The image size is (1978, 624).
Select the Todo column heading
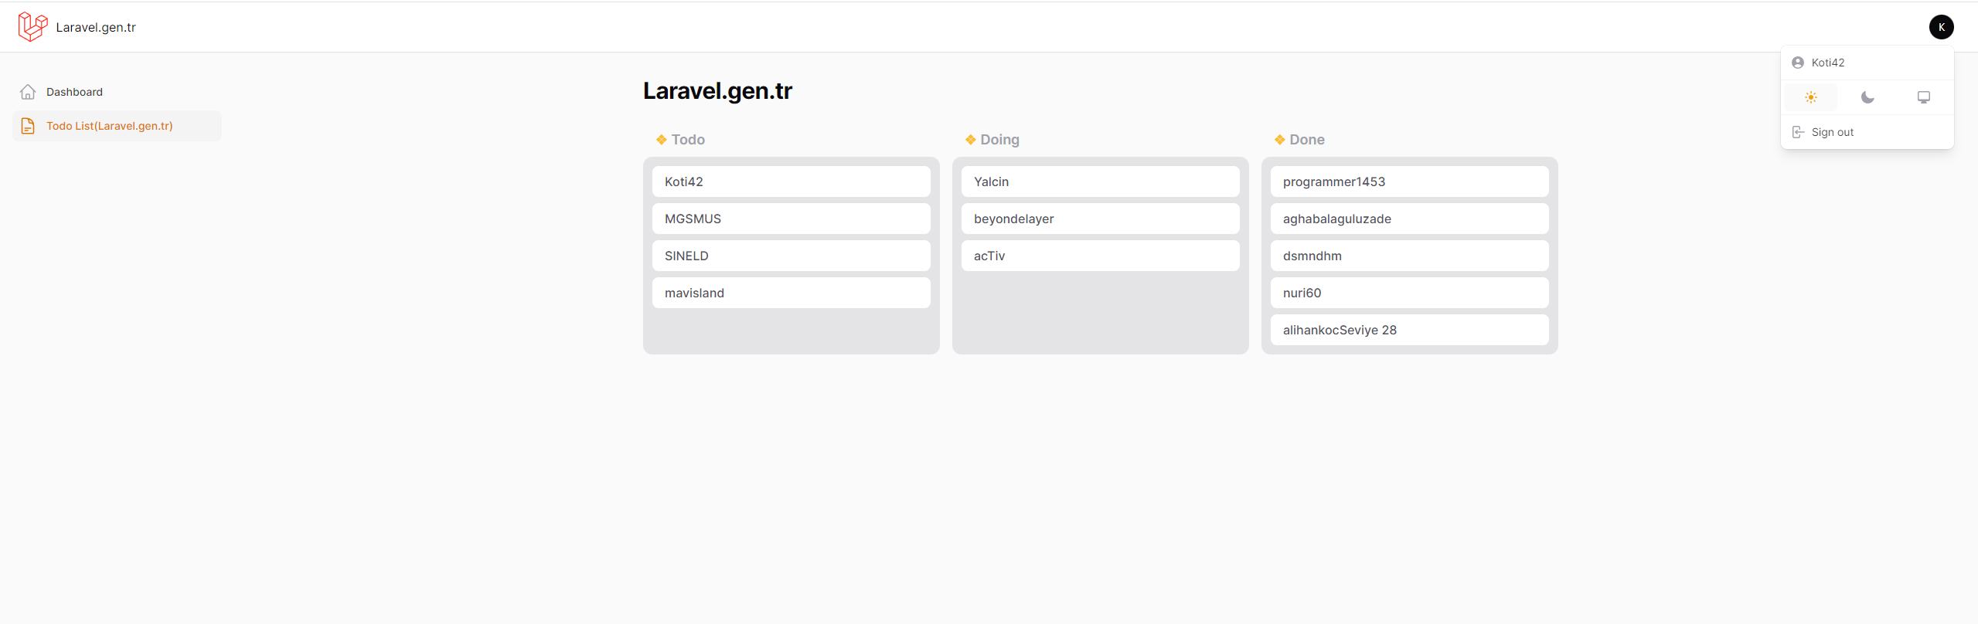coord(688,140)
